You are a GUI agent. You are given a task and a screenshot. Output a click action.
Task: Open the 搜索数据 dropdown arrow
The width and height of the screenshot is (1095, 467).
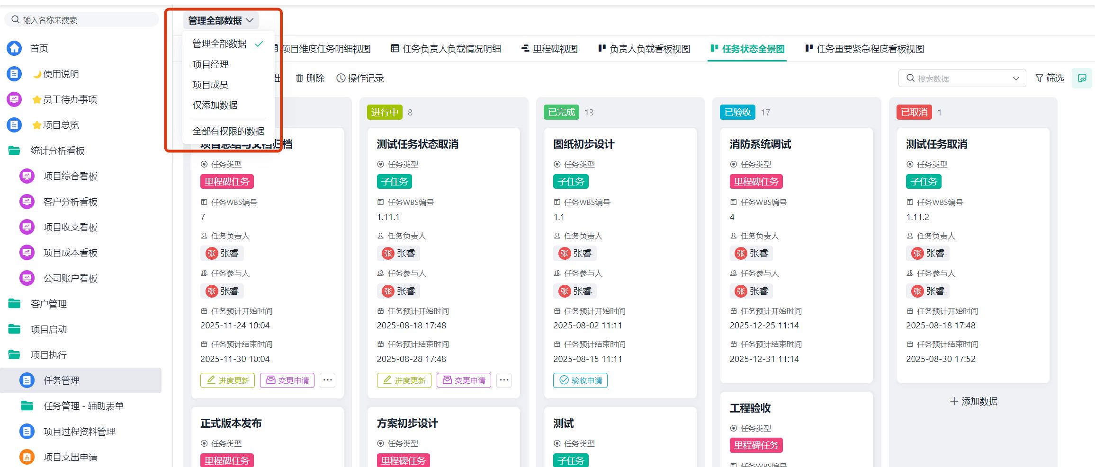1015,79
